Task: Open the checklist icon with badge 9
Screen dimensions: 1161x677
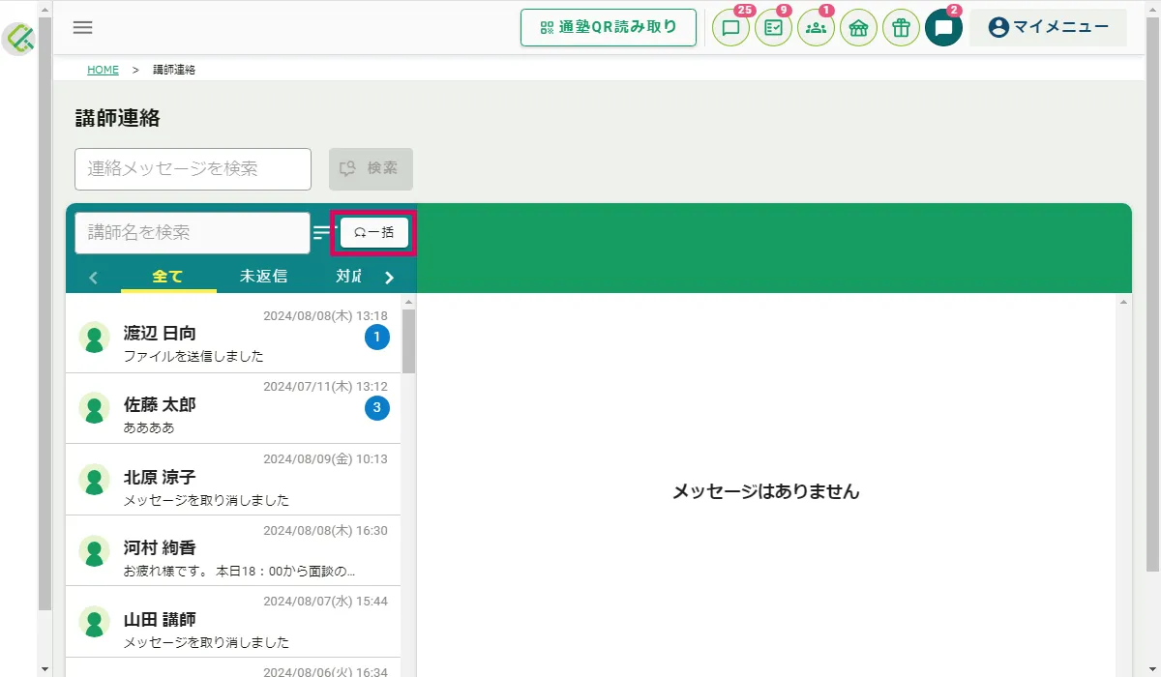Action: 773,28
